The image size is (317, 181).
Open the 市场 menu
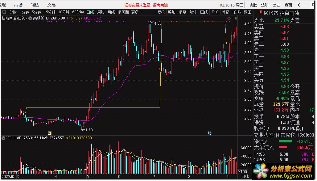18,5
